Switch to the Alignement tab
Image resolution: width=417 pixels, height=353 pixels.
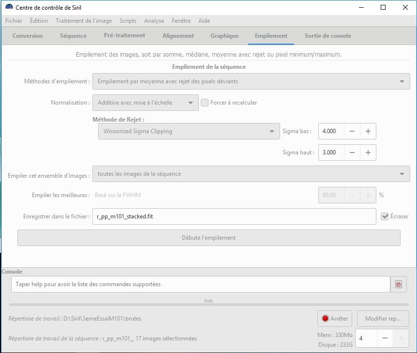[178, 36]
